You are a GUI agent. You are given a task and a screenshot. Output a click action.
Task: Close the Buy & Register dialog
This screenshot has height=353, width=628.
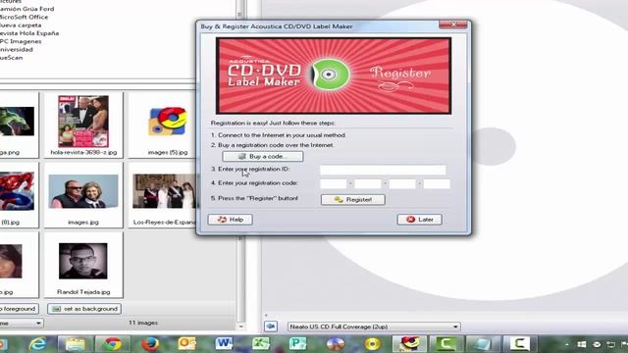[453, 25]
